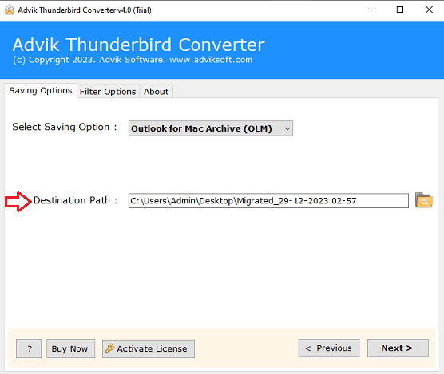
Task: Minimize the Advik Thunderbird Converter window
Action: click(x=371, y=10)
